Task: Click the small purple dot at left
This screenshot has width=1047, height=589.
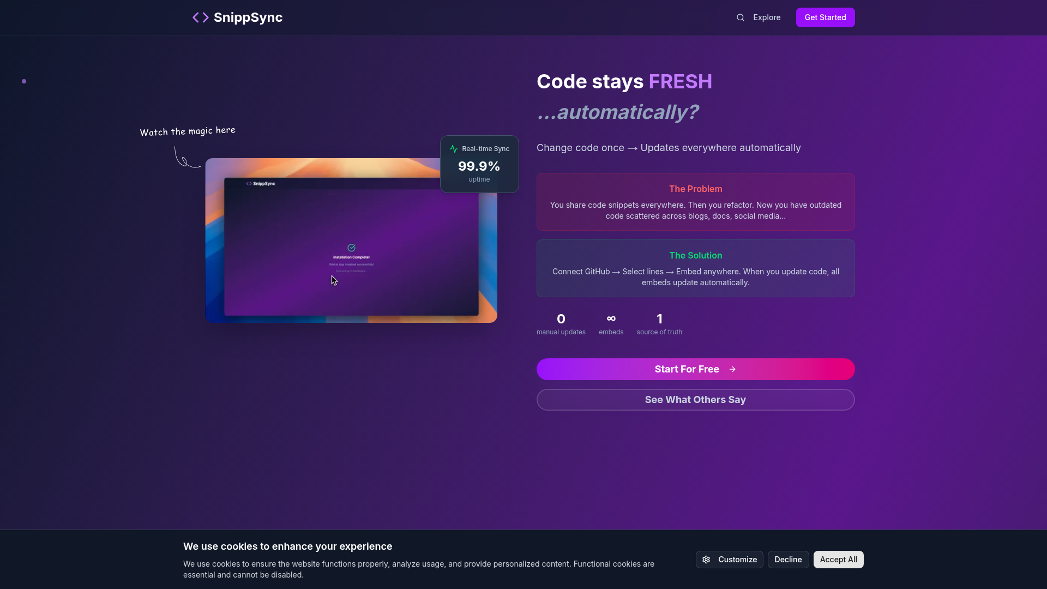Action: [x=24, y=81]
